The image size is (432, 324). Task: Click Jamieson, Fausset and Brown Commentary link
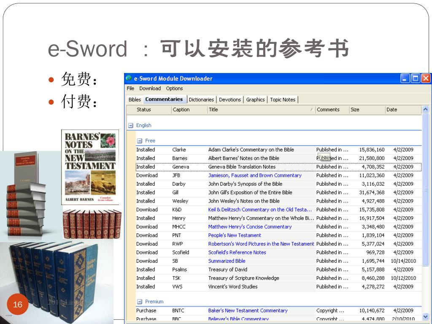tap(255, 175)
